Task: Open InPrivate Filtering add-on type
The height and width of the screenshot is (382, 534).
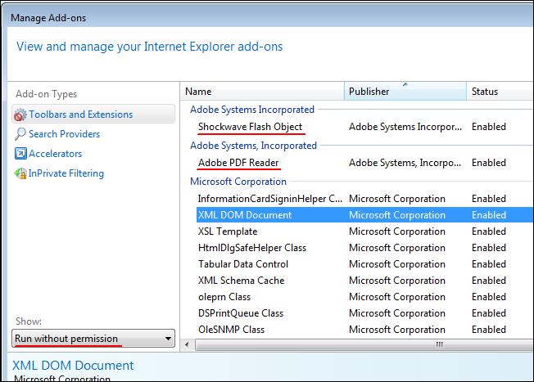Action: coord(66,173)
